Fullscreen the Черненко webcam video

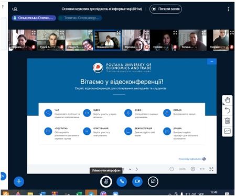tap(34, 32)
